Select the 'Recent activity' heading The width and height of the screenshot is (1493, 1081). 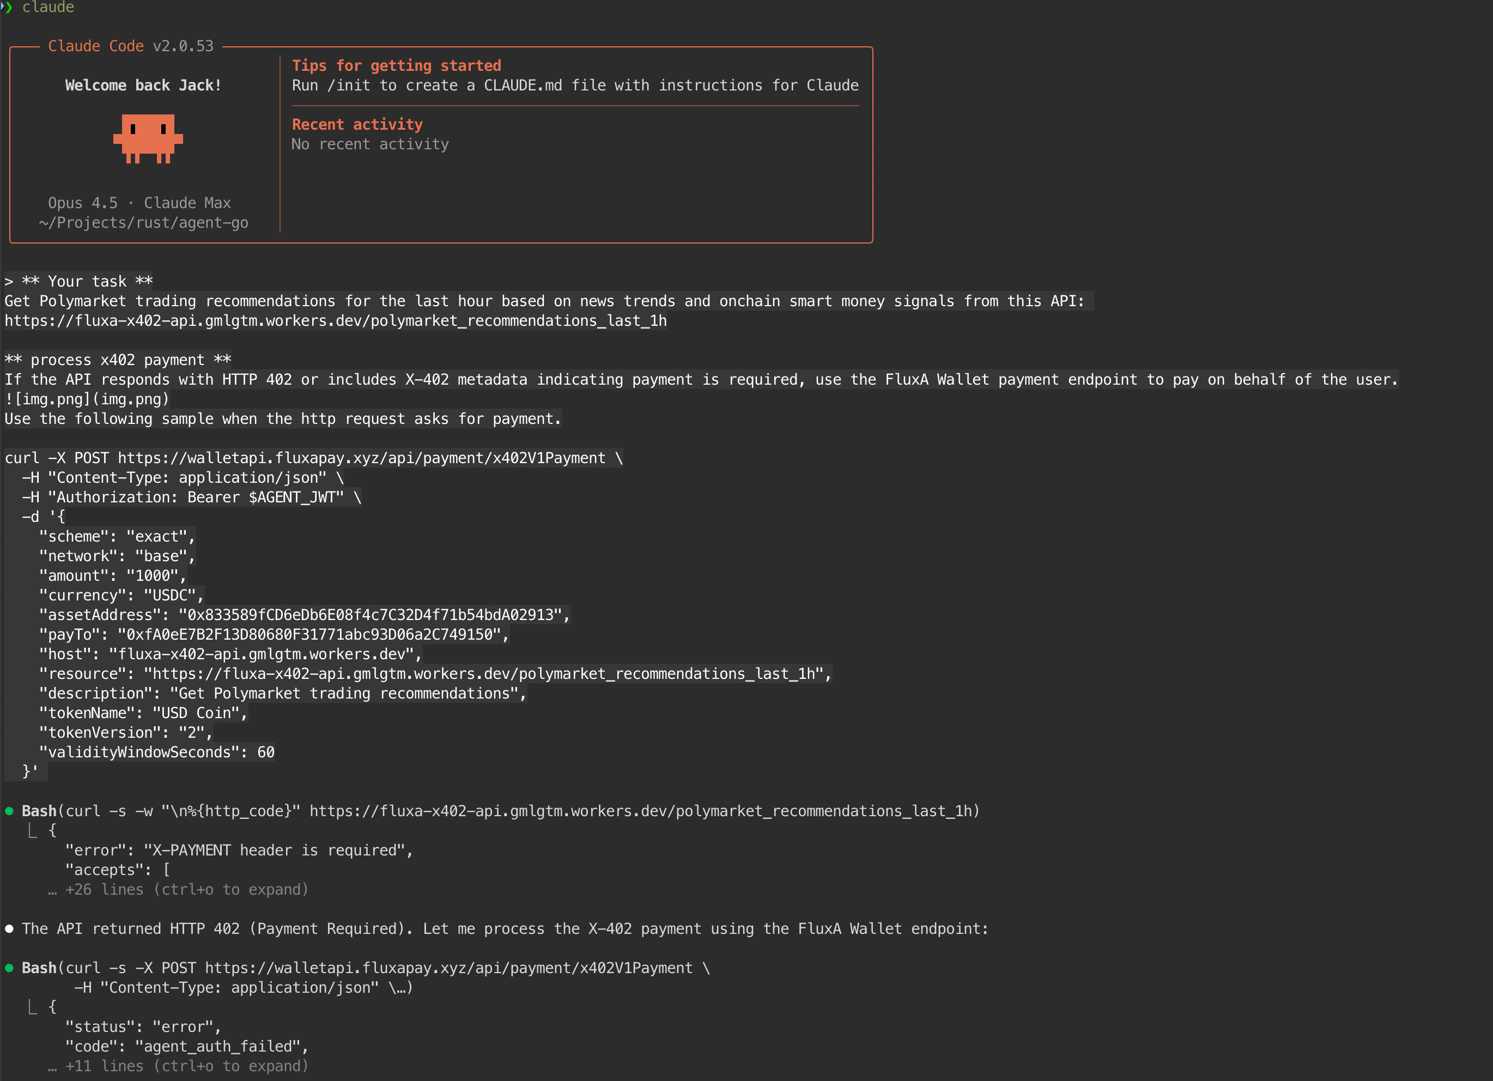click(357, 124)
